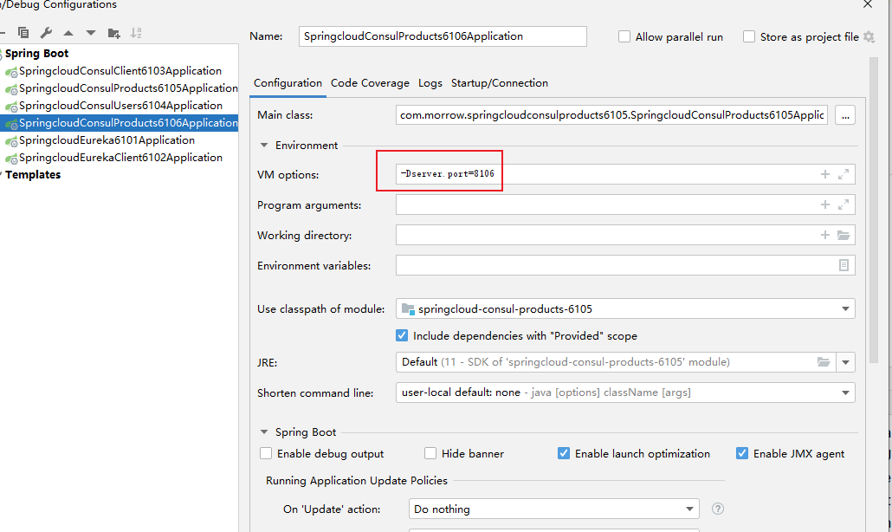Add macro in VM options field
The height and width of the screenshot is (532, 892).
(x=824, y=174)
